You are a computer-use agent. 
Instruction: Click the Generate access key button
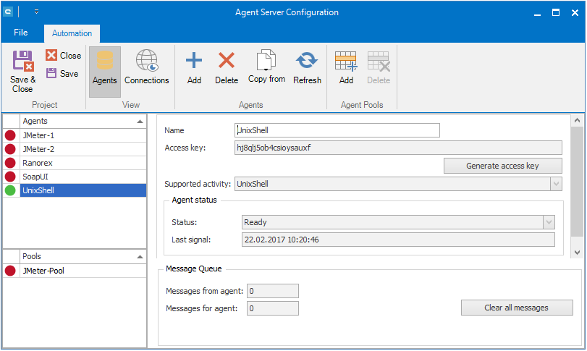pyautogui.click(x=502, y=166)
